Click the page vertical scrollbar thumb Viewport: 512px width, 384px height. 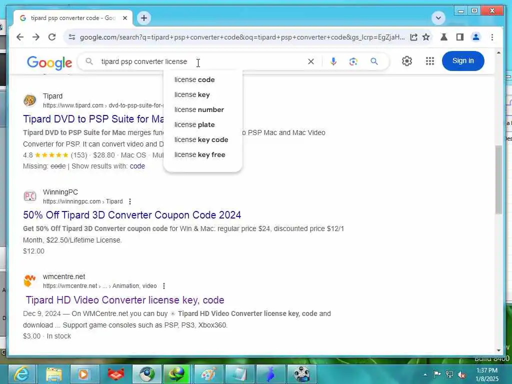point(498,179)
